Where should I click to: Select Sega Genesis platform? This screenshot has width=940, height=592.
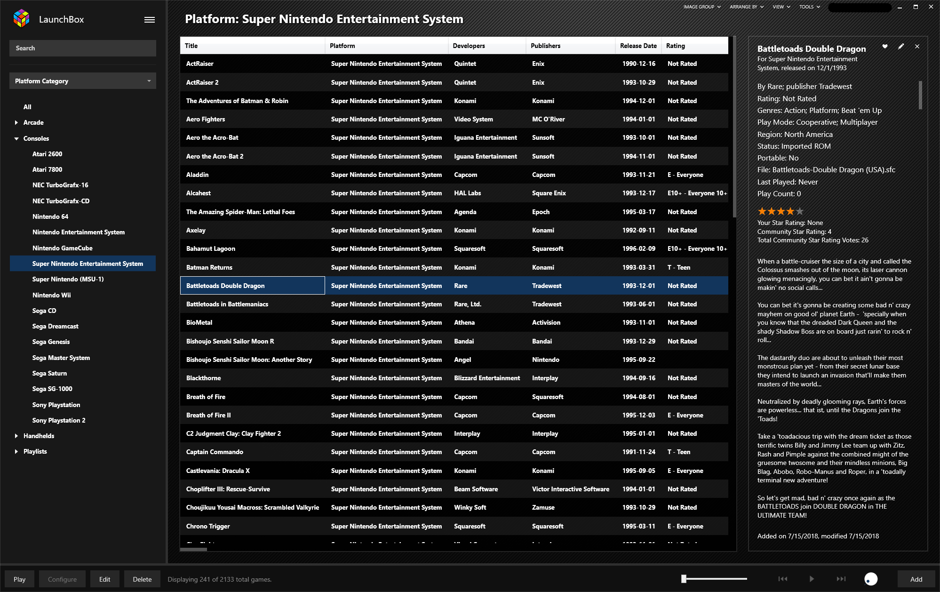[x=51, y=342]
